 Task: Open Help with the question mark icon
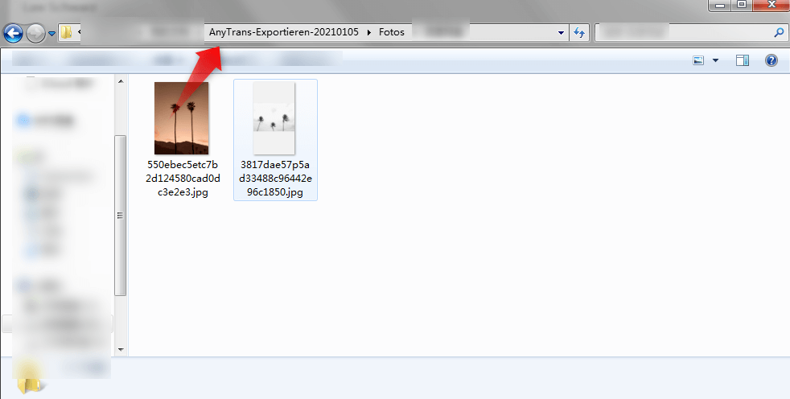tap(771, 60)
